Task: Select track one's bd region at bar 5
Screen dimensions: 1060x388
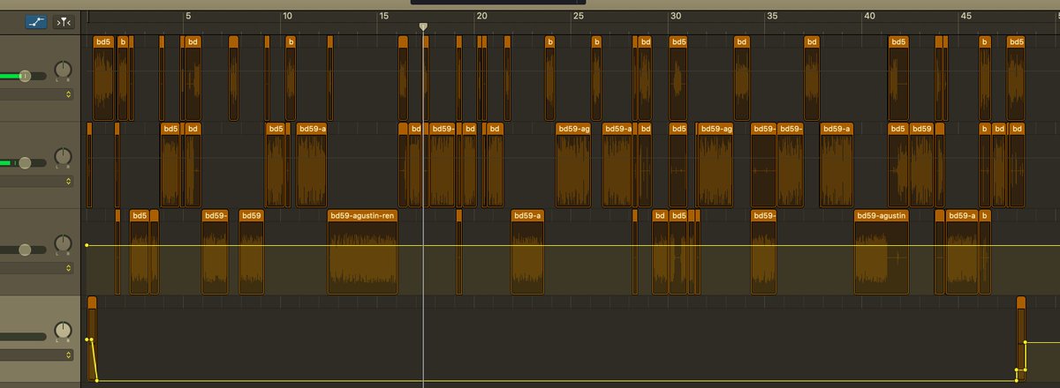Action: click(x=193, y=78)
